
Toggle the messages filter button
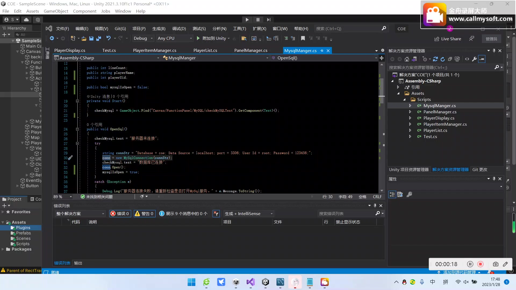[184, 213]
